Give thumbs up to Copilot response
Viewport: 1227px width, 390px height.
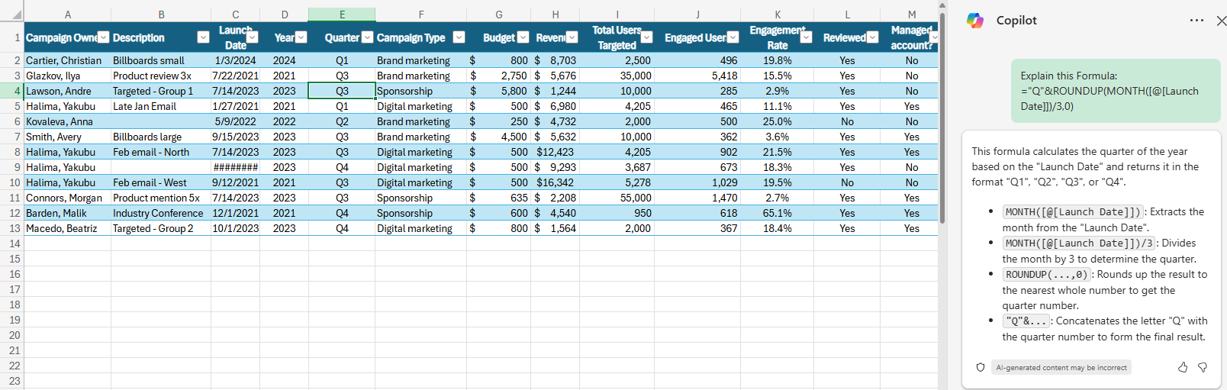1183,367
